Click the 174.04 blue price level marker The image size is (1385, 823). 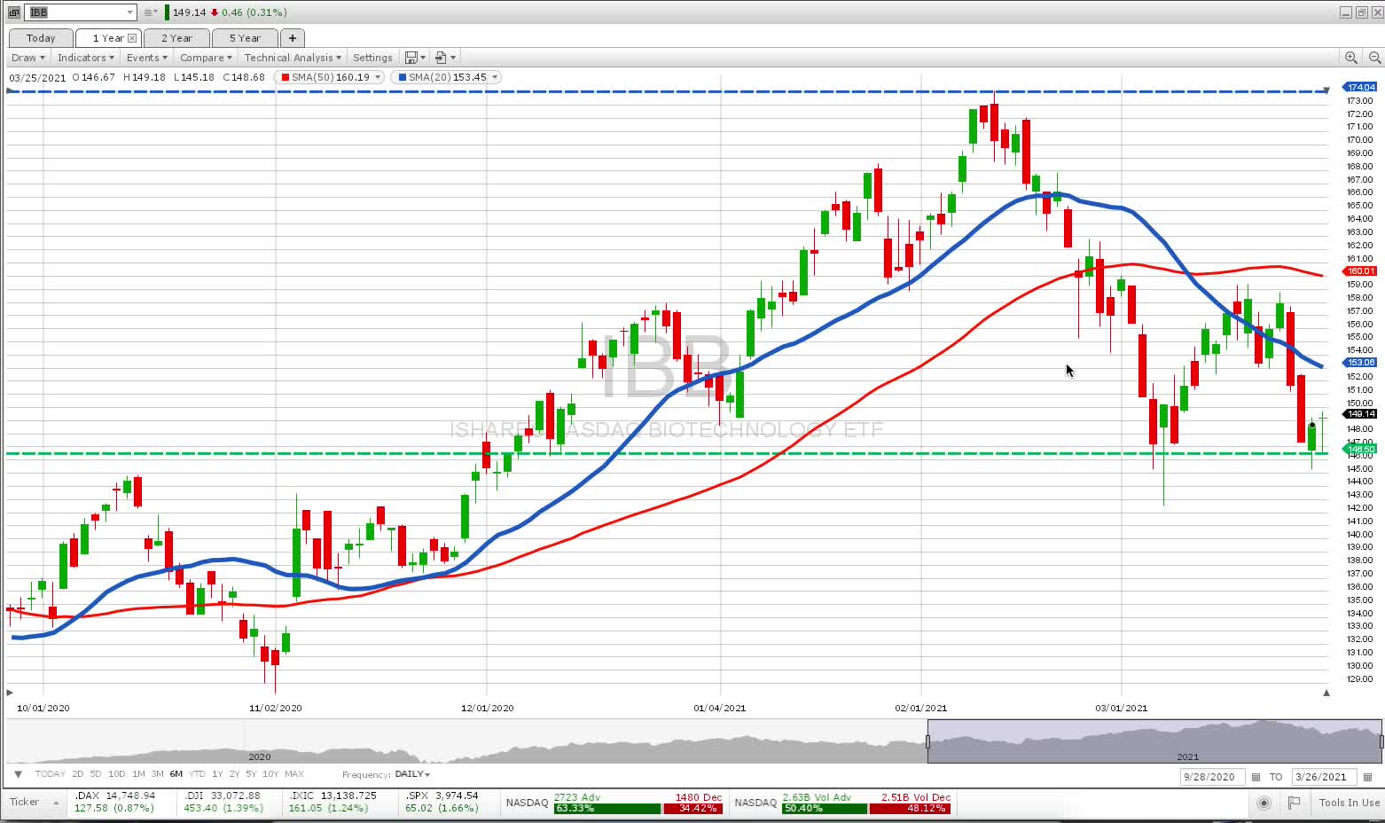point(1361,87)
